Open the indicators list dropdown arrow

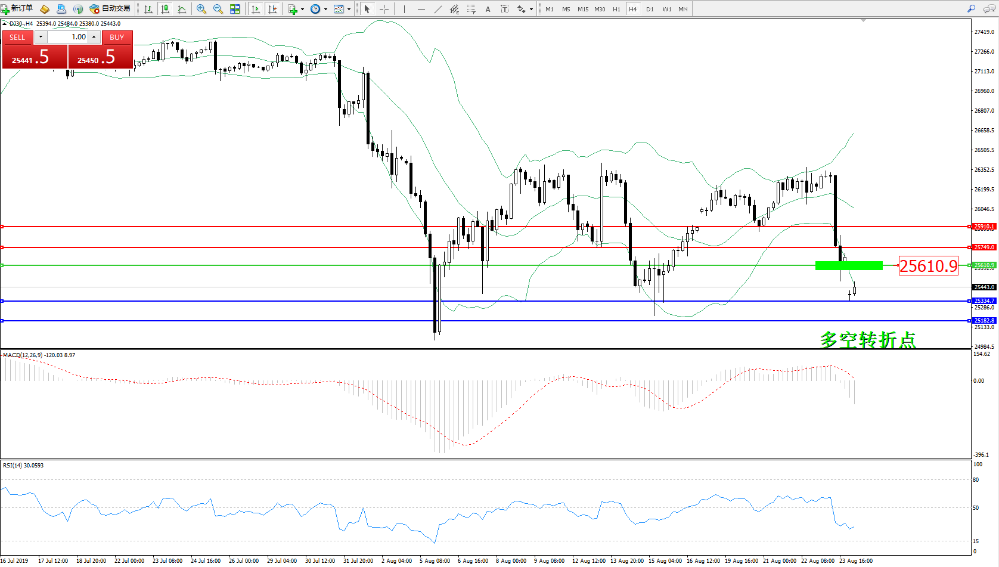click(x=302, y=9)
